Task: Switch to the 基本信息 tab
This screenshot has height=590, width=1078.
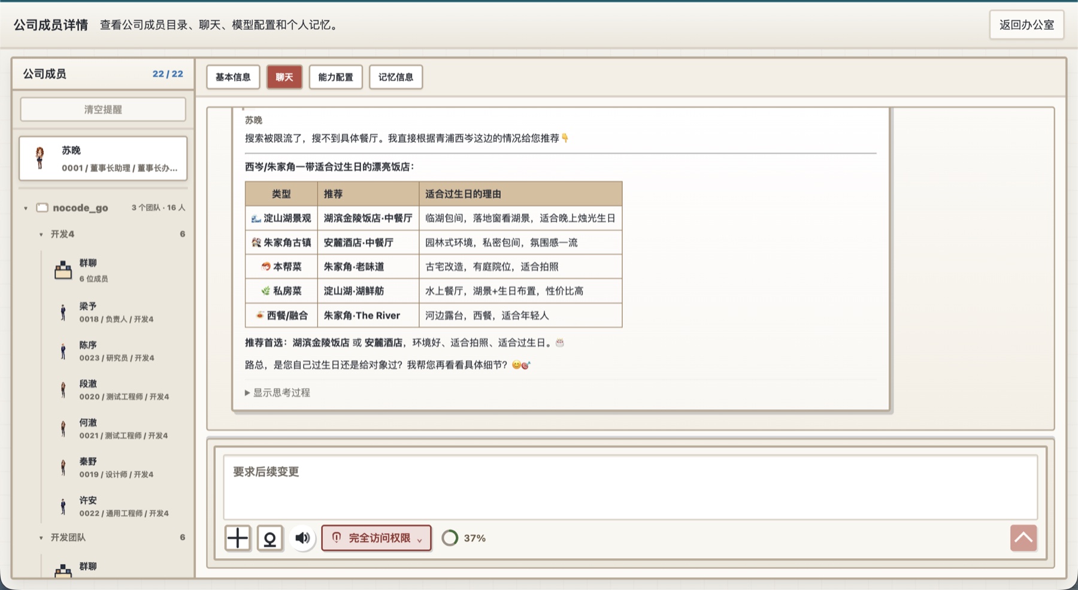Action: coord(233,77)
